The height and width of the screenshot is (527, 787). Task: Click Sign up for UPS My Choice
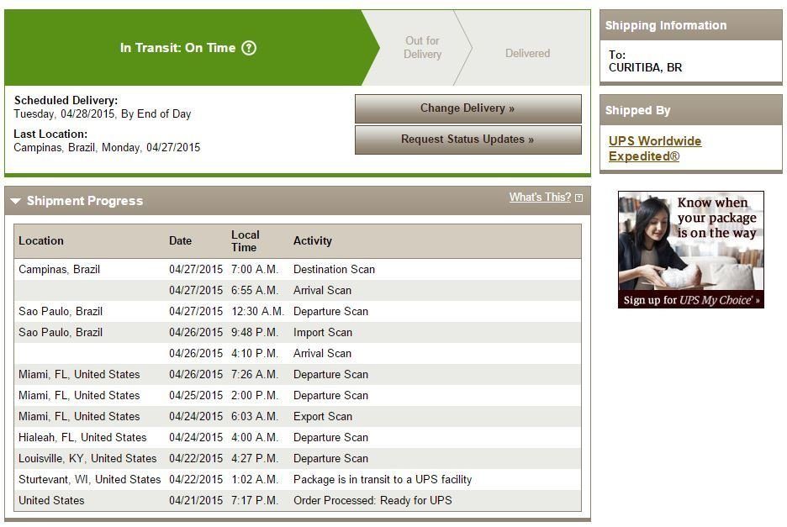pos(690,300)
